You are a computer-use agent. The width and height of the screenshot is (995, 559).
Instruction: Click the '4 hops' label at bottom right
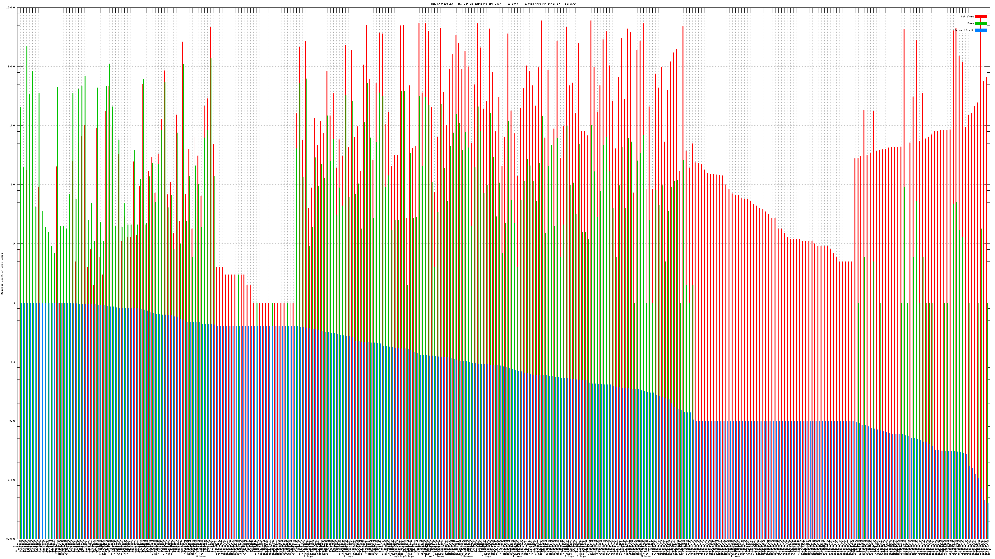(x=735, y=556)
